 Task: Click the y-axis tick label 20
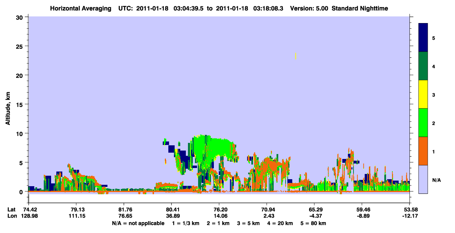pos(20,75)
